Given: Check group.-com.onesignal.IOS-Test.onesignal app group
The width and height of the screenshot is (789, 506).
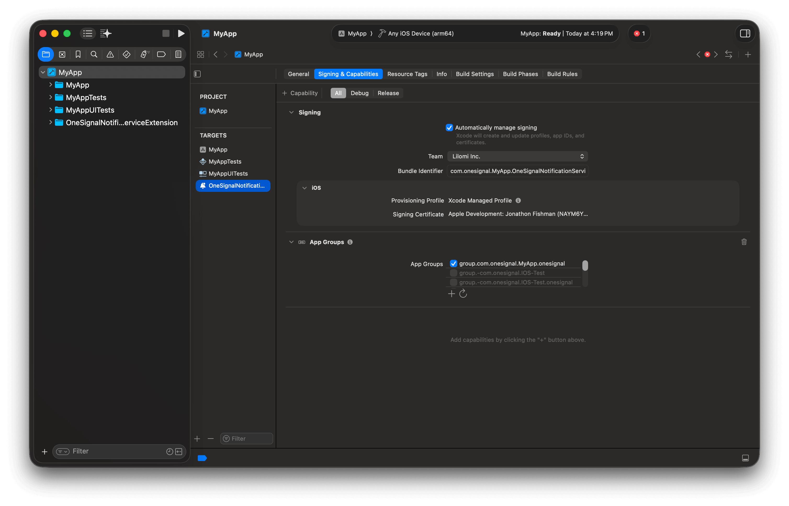Looking at the screenshot, I should (x=453, y=282).
